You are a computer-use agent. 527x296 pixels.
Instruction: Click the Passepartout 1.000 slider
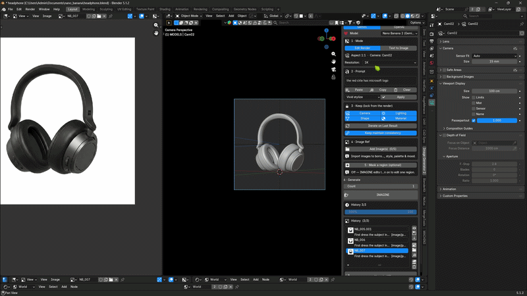497,120
